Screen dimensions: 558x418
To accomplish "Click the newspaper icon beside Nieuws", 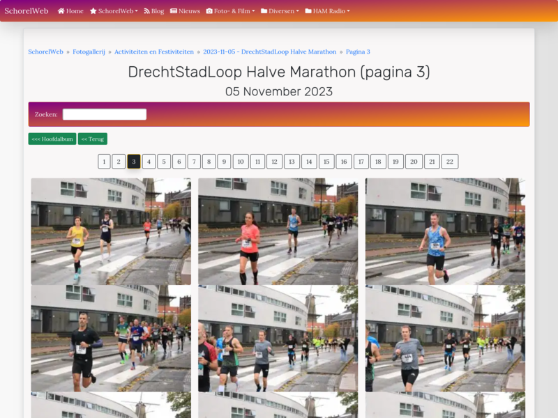I will click(x=173, y=11).
